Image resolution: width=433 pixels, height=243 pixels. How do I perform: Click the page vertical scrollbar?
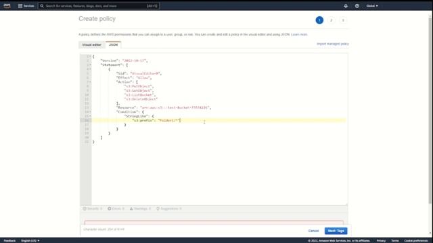click(430, 110)
